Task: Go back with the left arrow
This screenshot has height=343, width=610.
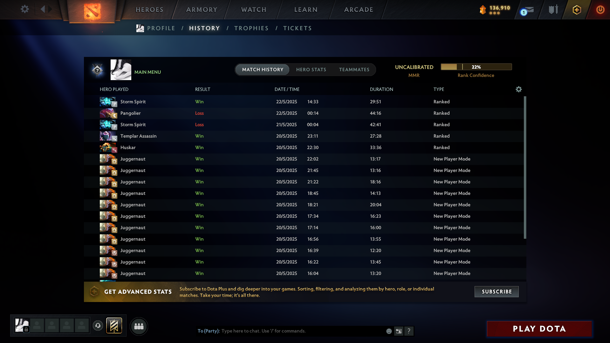Action: (x=43, y=9)
